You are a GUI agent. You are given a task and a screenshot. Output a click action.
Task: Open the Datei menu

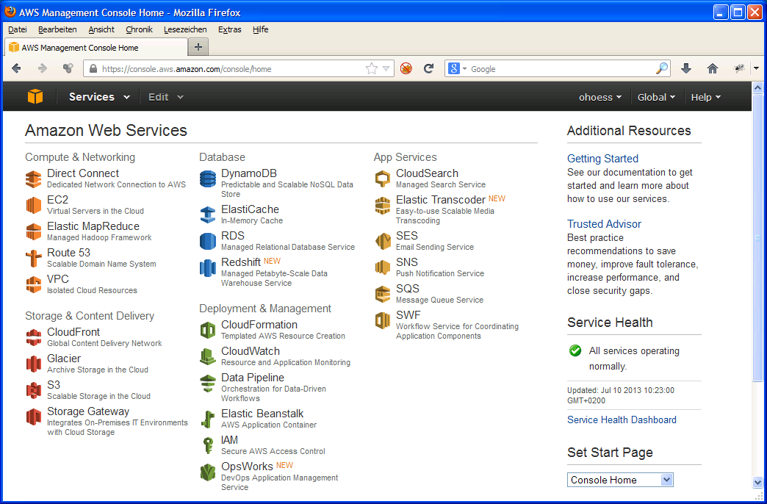[17, 29]
